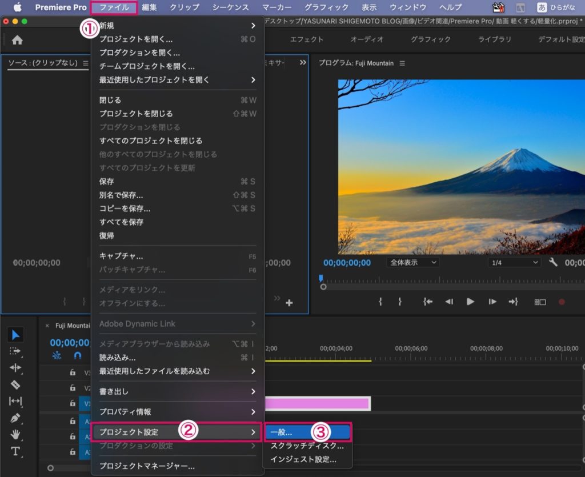Screen dimensions: 585x477
Task: Click プロジェクトマネージャー... menu item
Action: 178,466
